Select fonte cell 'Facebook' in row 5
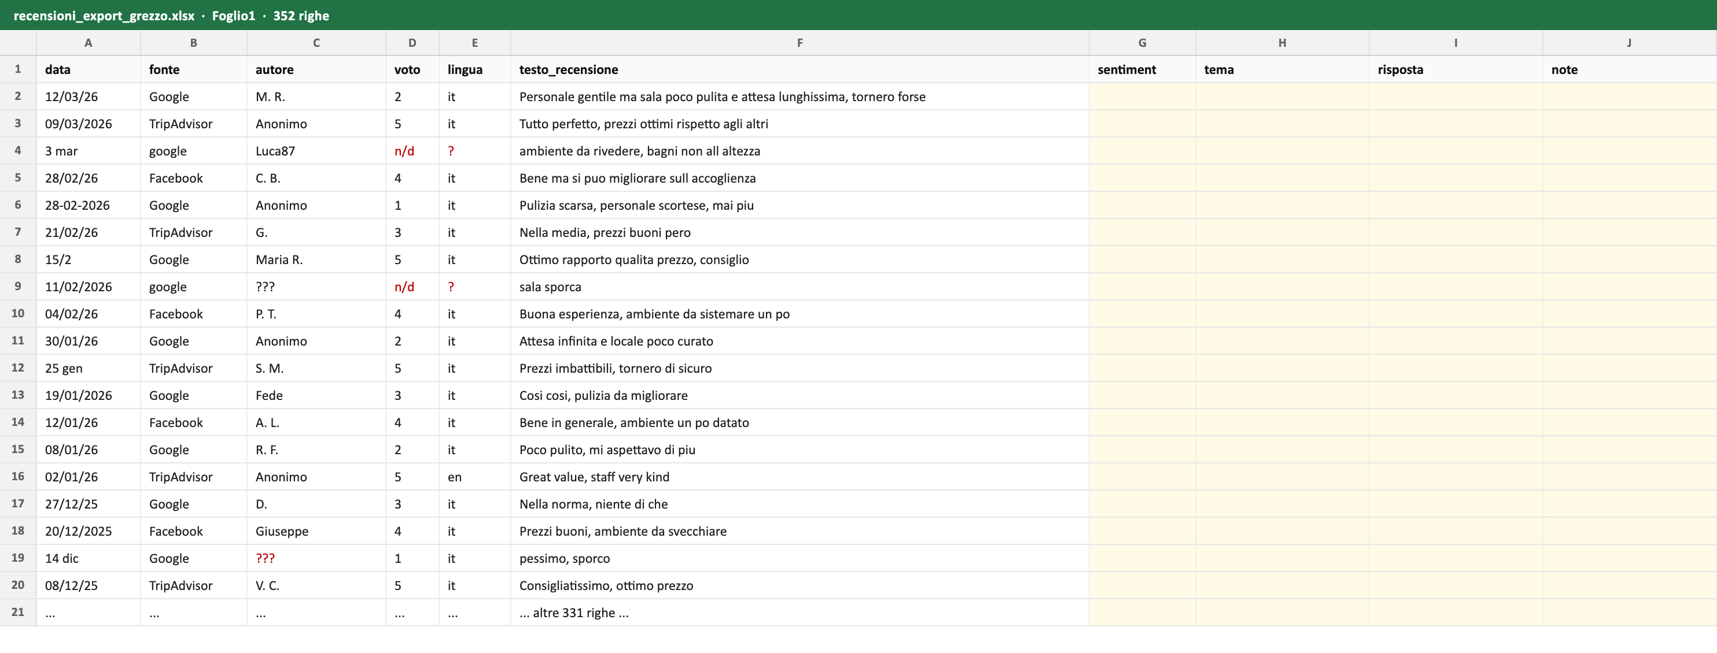Viewport: 1717px width, 653px height. [x=193, y=178]
